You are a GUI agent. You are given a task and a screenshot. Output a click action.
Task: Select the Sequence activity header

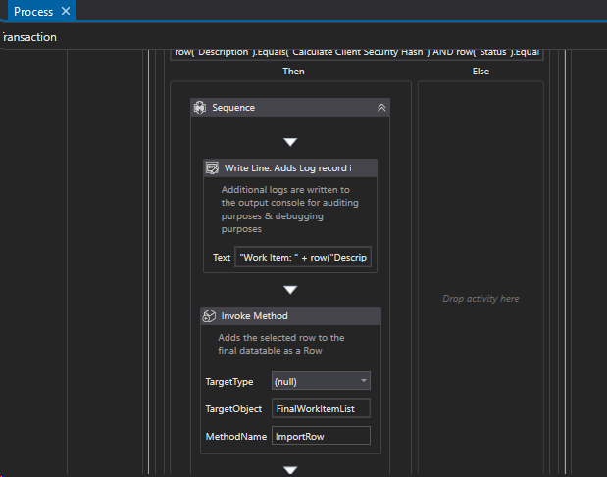290,108
